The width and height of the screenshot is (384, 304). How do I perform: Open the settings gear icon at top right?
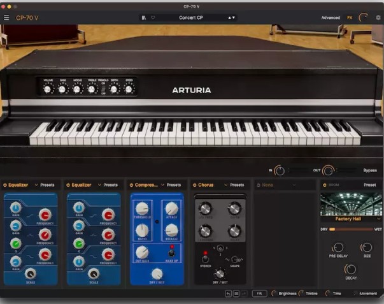point(378,18)
